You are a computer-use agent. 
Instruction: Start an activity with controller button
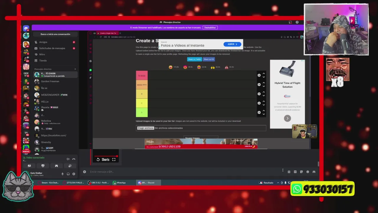(56, 166)
